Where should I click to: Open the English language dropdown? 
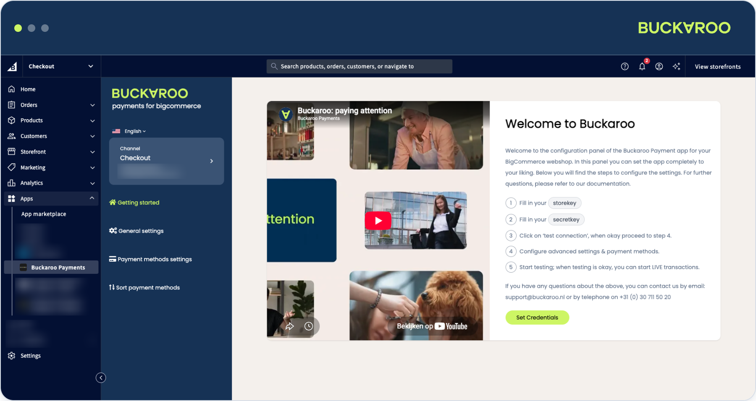click(129, 131)
